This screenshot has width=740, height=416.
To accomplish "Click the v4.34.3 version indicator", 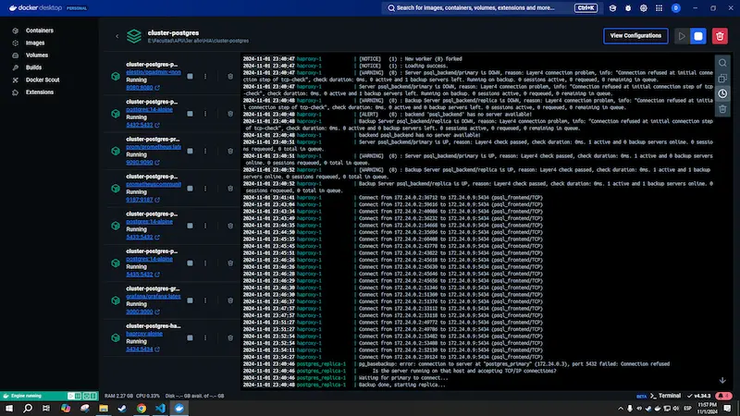I will (x=699, y=396).
